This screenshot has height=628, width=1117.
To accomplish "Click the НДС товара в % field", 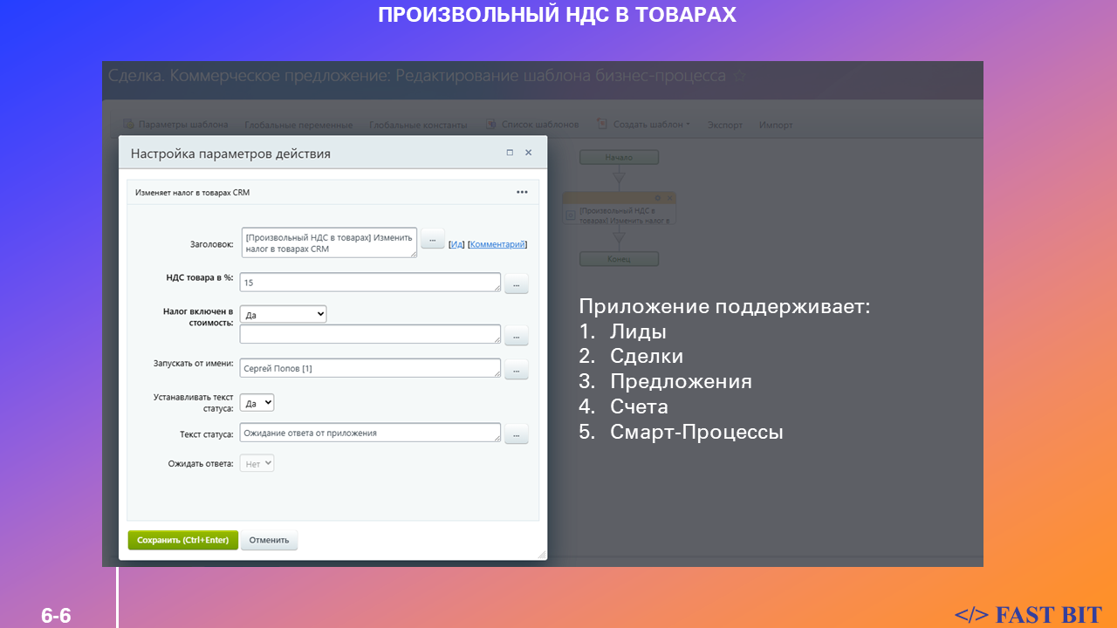I will 371,283.
